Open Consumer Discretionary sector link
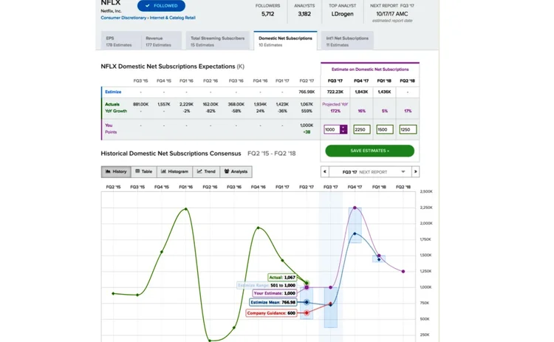The height and width of the screenshot is (342, 554). pos(123,18)
